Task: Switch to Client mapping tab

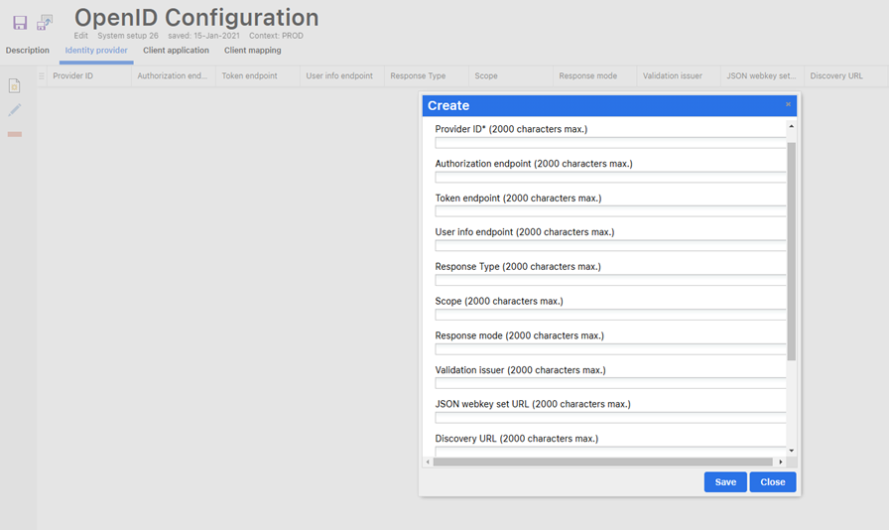Action: [252, 51]
